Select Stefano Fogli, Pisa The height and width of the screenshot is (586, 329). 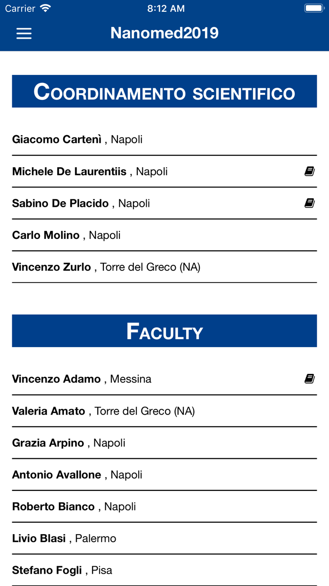click(x=62, y=570)
